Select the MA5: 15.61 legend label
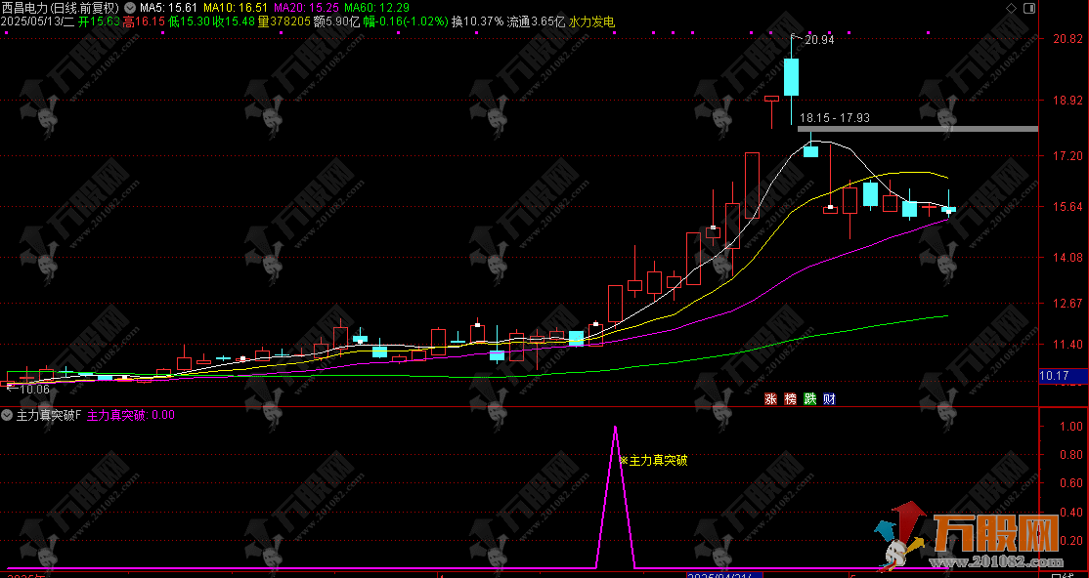Image resolution: width=1089 pixels, height=578 pixels. pyautogui.click(x=169, y=9)
